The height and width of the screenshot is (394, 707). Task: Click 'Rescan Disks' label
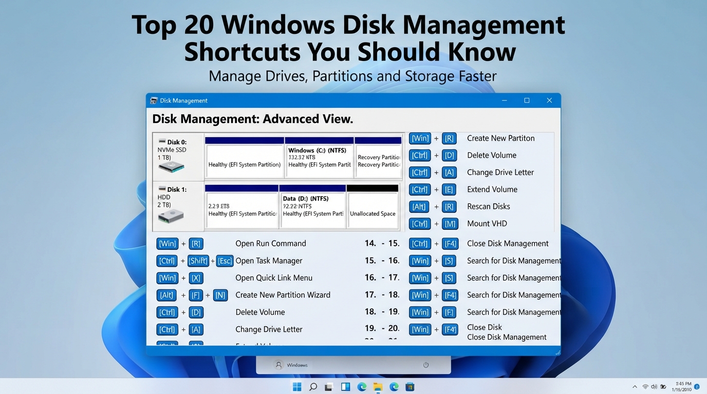pos(488,206)
